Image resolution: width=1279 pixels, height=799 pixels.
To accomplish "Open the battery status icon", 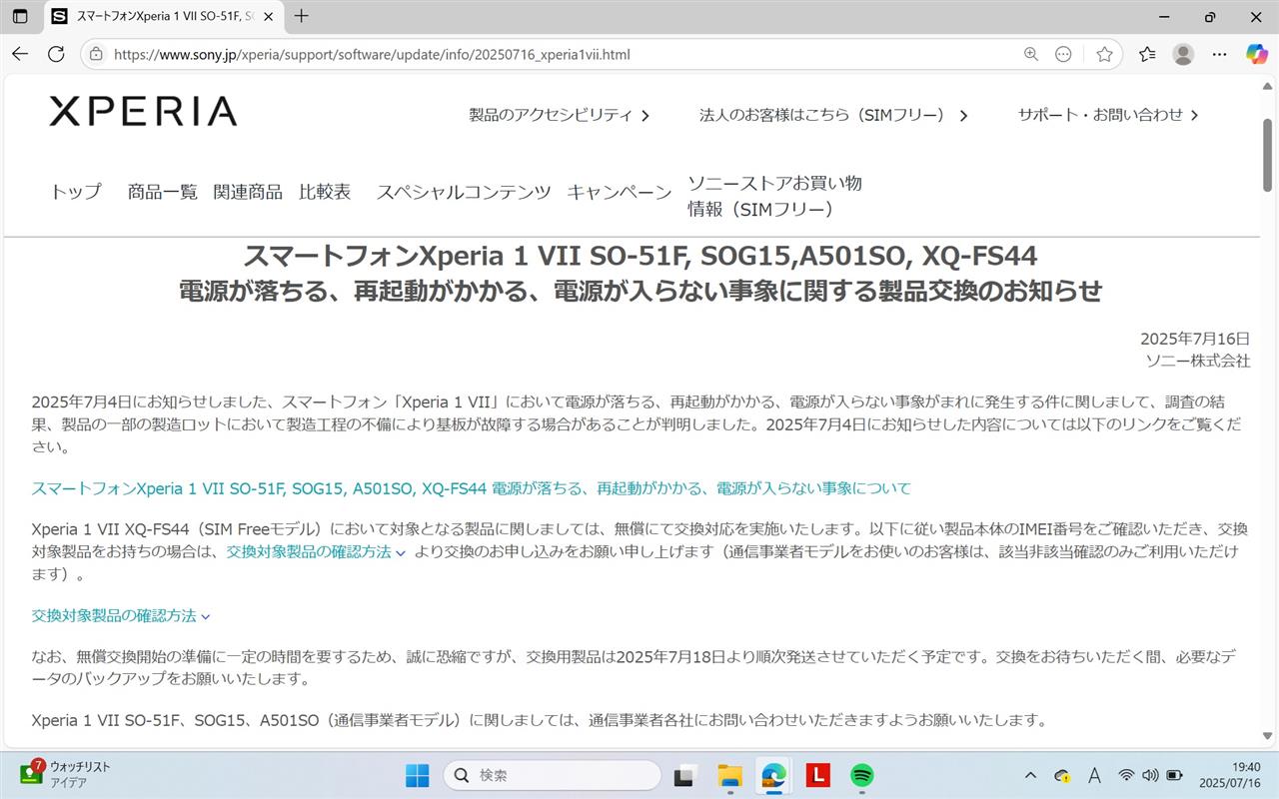I will pyautogui.click(x=1174, y=775).
